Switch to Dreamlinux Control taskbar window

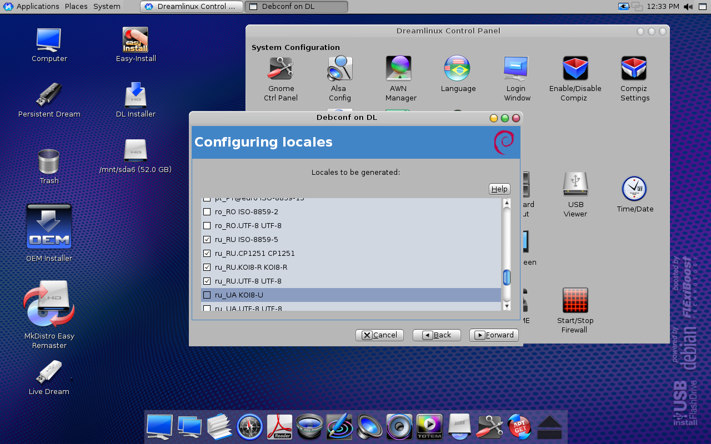192,7
